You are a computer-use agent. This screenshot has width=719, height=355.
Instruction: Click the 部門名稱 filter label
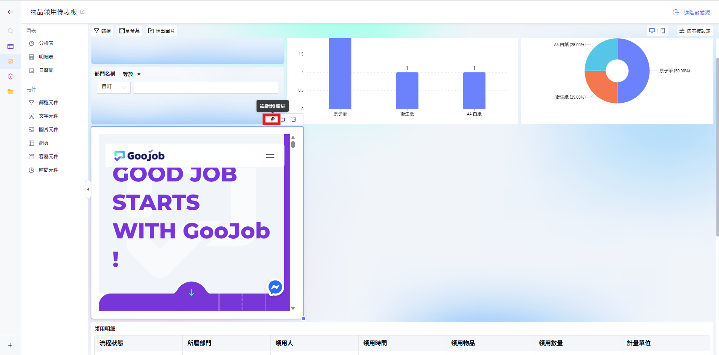point(105,74)
